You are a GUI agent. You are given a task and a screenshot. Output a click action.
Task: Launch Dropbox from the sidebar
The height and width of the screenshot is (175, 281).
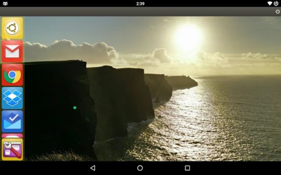(x=12, y=98)
